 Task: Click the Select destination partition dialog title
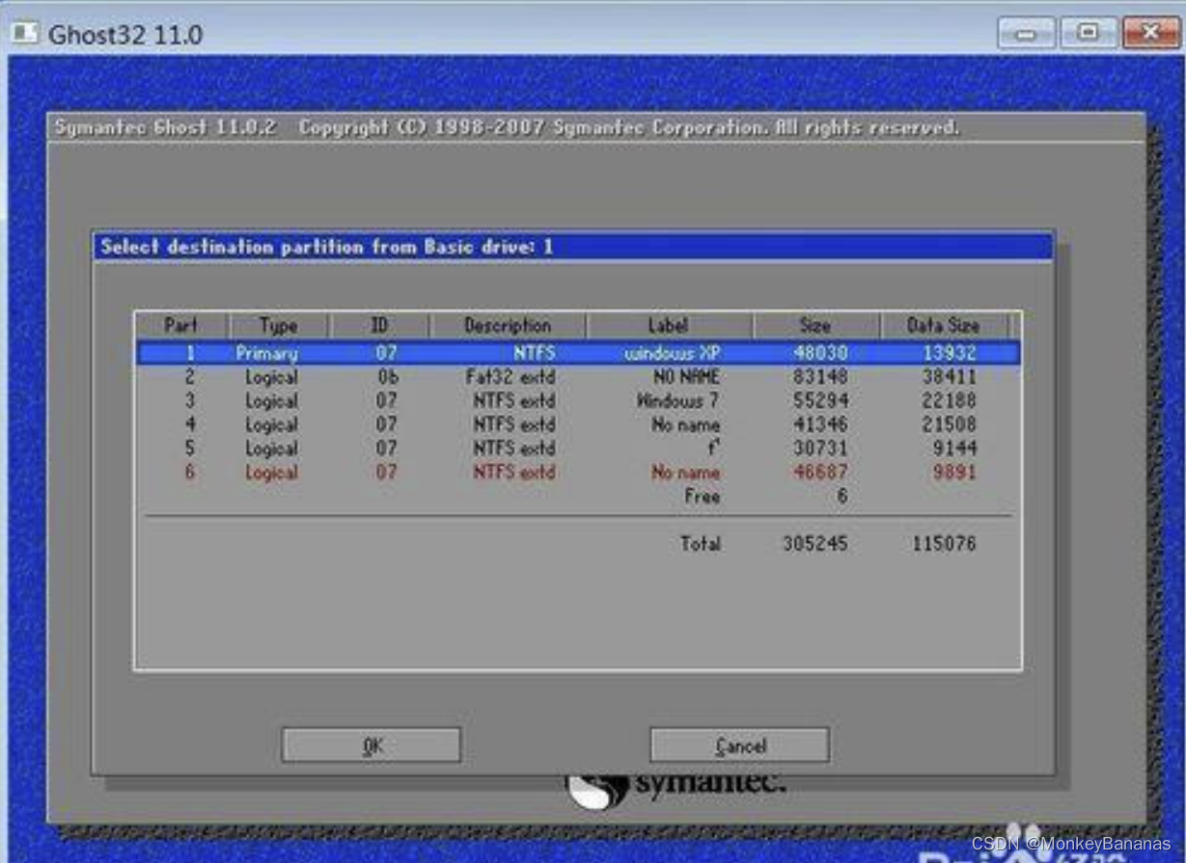pos(327,247)
